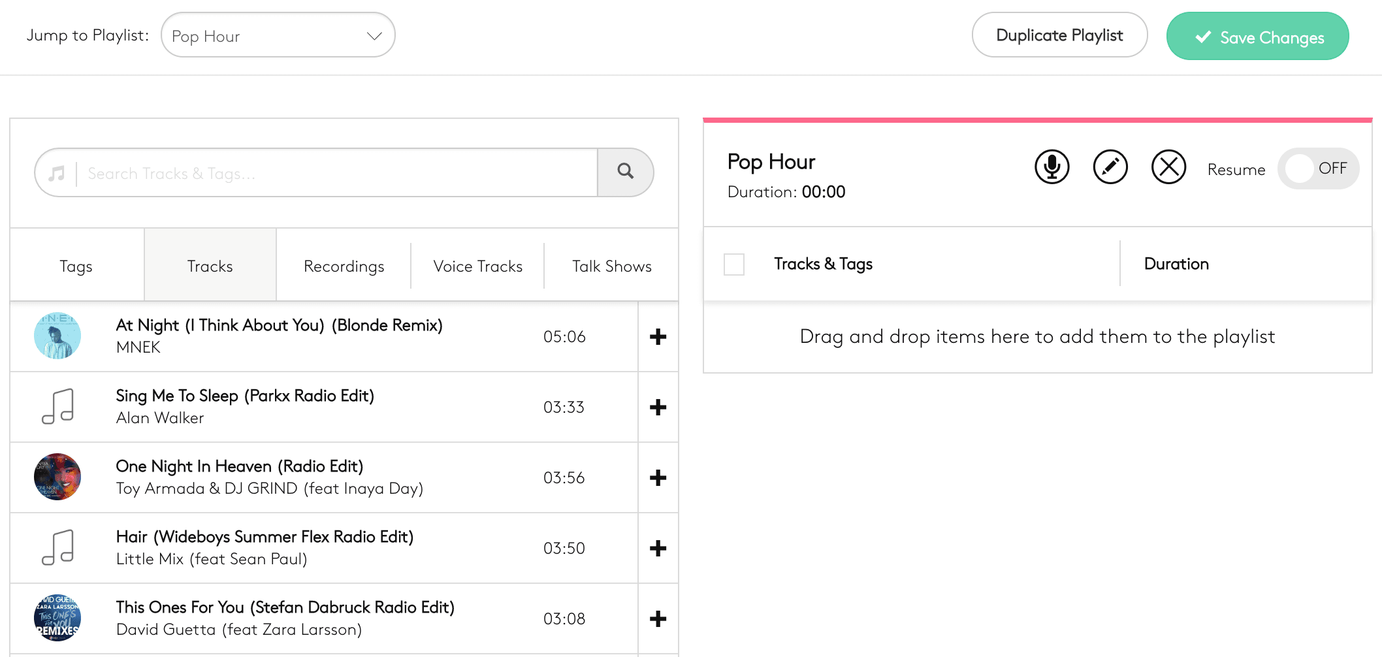Screen dimensions: 1382x657
Task: Click the circled X clear playlist icon
Action: coord(1168,167)
